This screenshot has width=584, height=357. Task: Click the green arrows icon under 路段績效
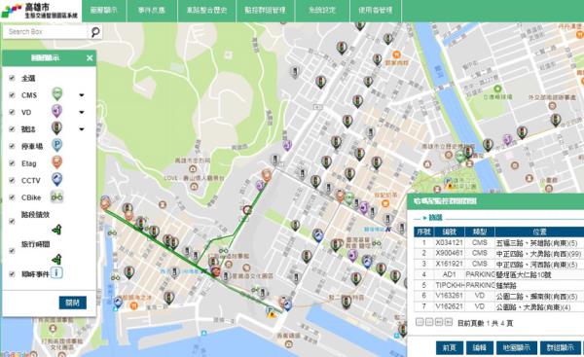pos(56,231)
